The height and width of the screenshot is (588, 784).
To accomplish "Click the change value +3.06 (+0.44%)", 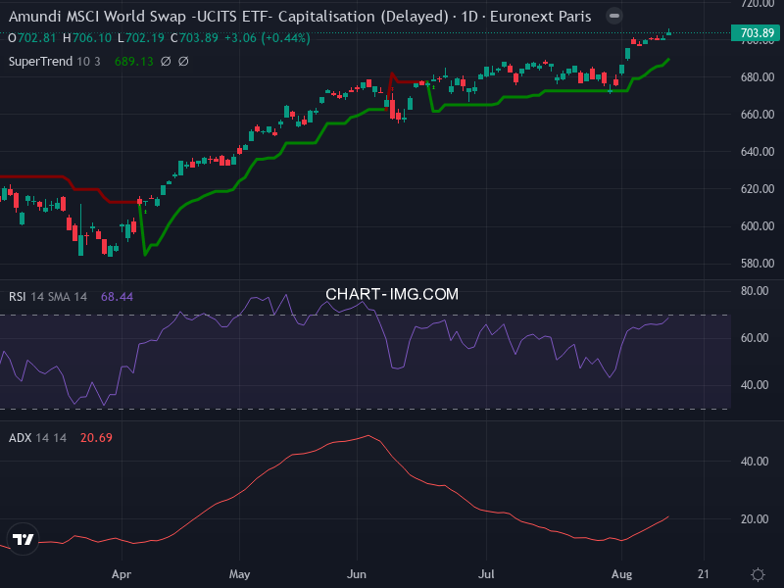I will tap(268, 38).
